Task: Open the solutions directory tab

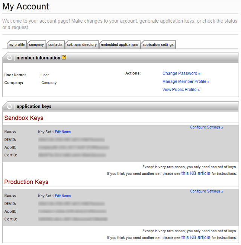Action: 82,45
